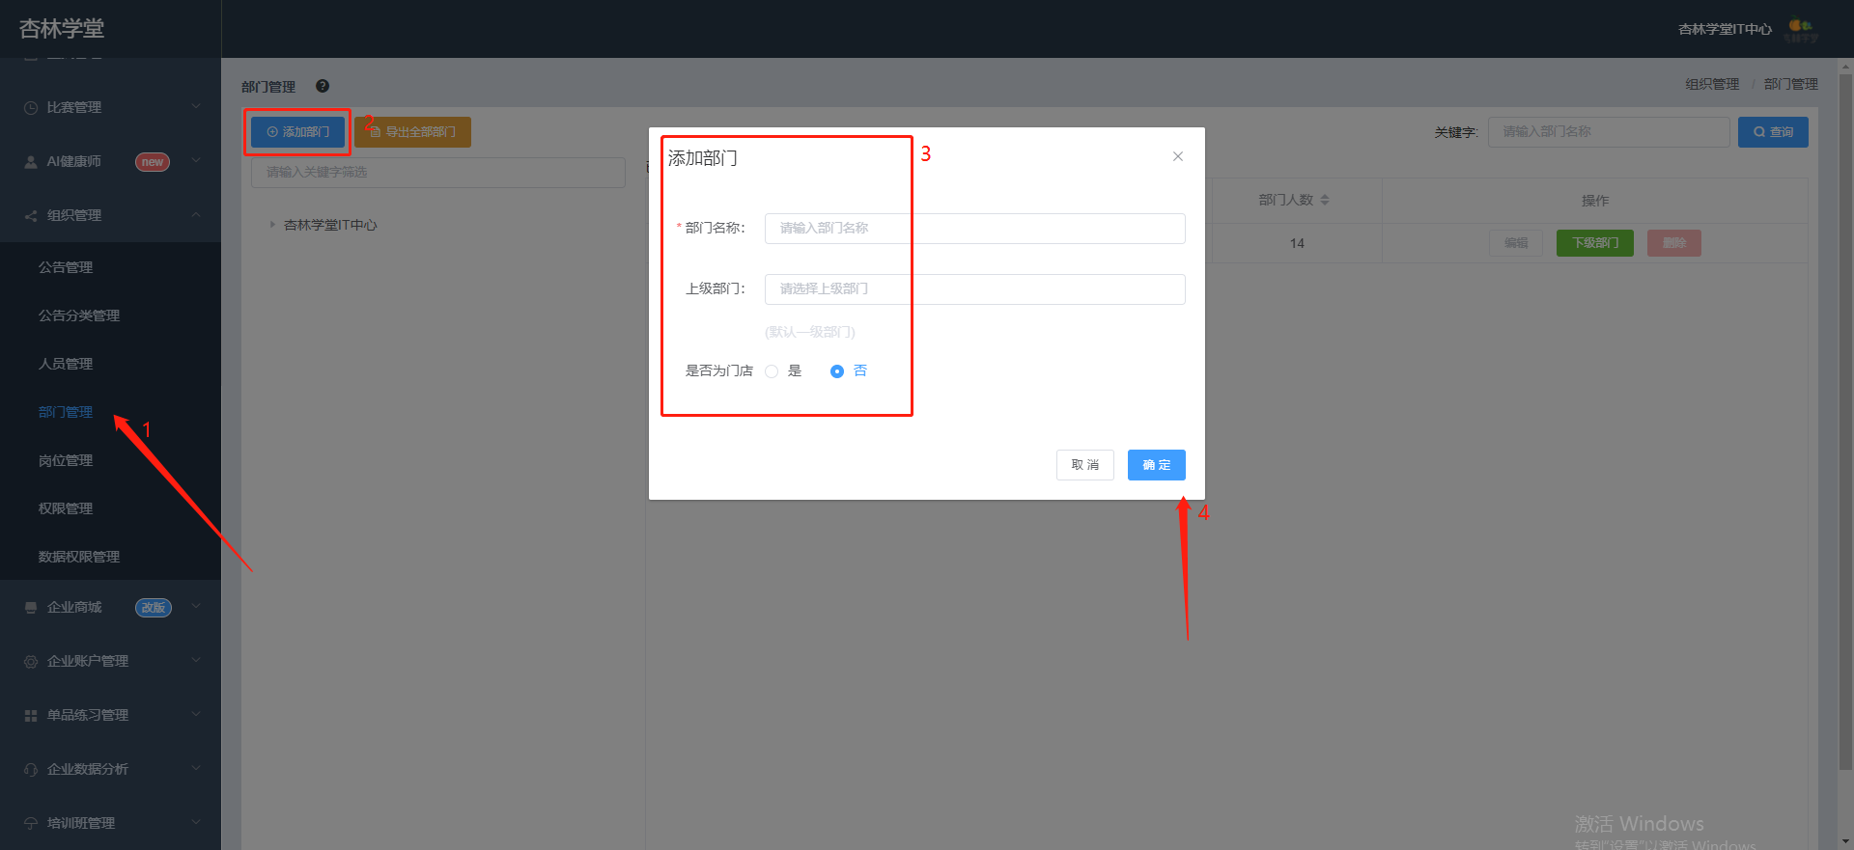Sort by 部门人数 column arrows
The image size is (1854, 850).
coord(1325,200)
